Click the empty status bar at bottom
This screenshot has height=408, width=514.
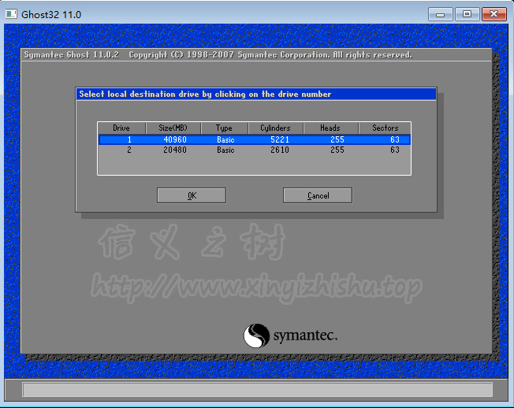click(x=257, y=389)
